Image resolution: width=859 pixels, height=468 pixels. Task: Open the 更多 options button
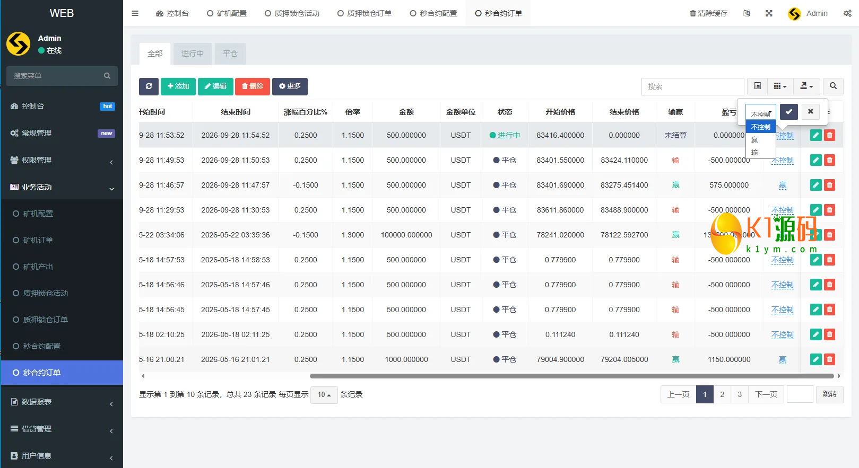[x=290, y=86]
